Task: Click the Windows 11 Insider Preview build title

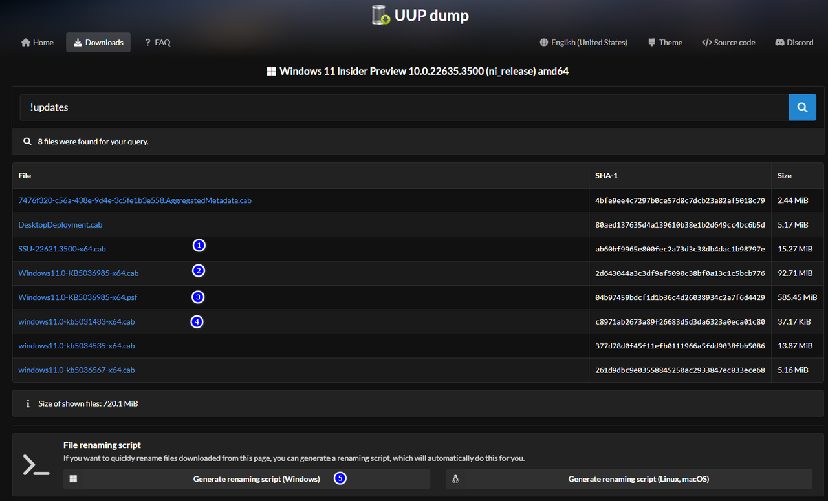Action: pyautogui.click(x=424, y=71)
